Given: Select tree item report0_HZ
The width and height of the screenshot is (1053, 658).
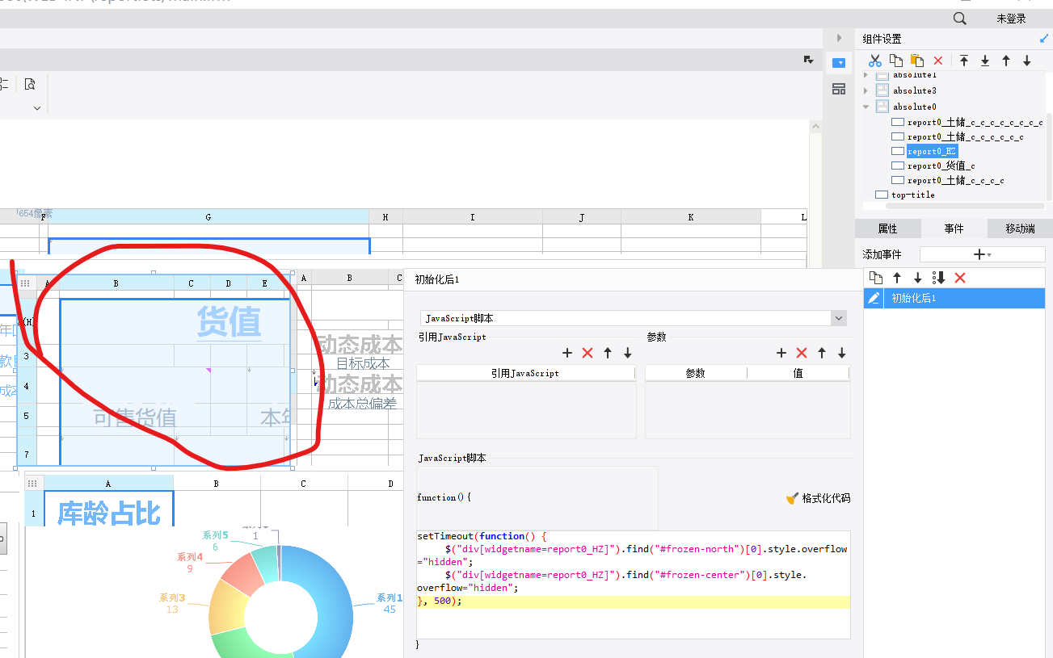Looking at the screenshot, I should pyautogui.click(x=932, y=151).
